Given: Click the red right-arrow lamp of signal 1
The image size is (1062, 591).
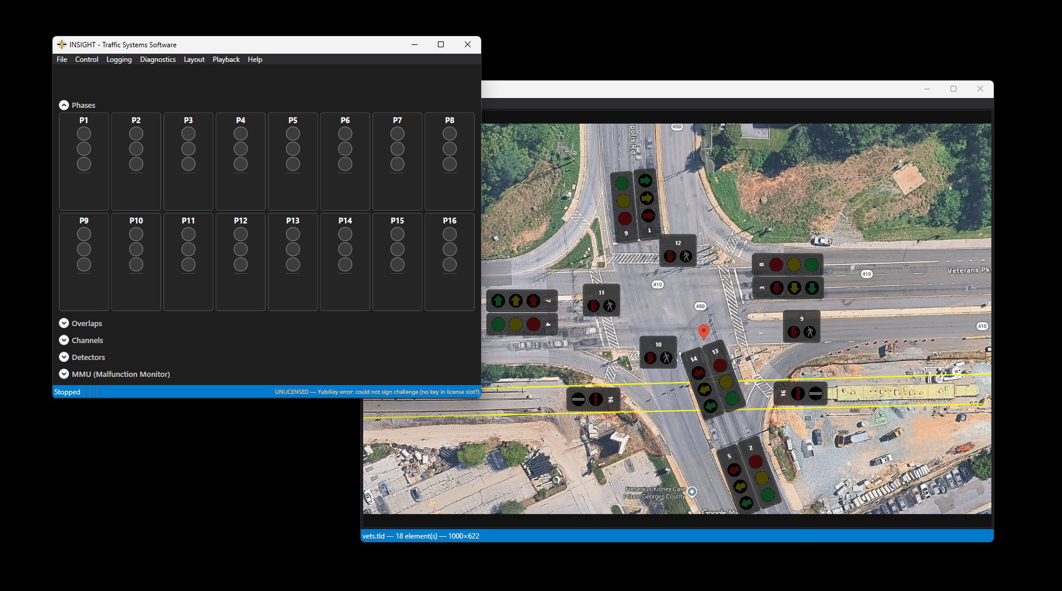Looking at the screenshot, I should [648, 216].
